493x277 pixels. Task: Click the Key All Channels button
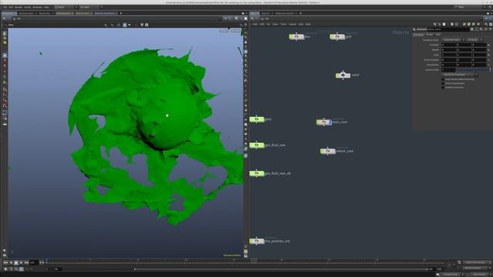coord(477,268)
